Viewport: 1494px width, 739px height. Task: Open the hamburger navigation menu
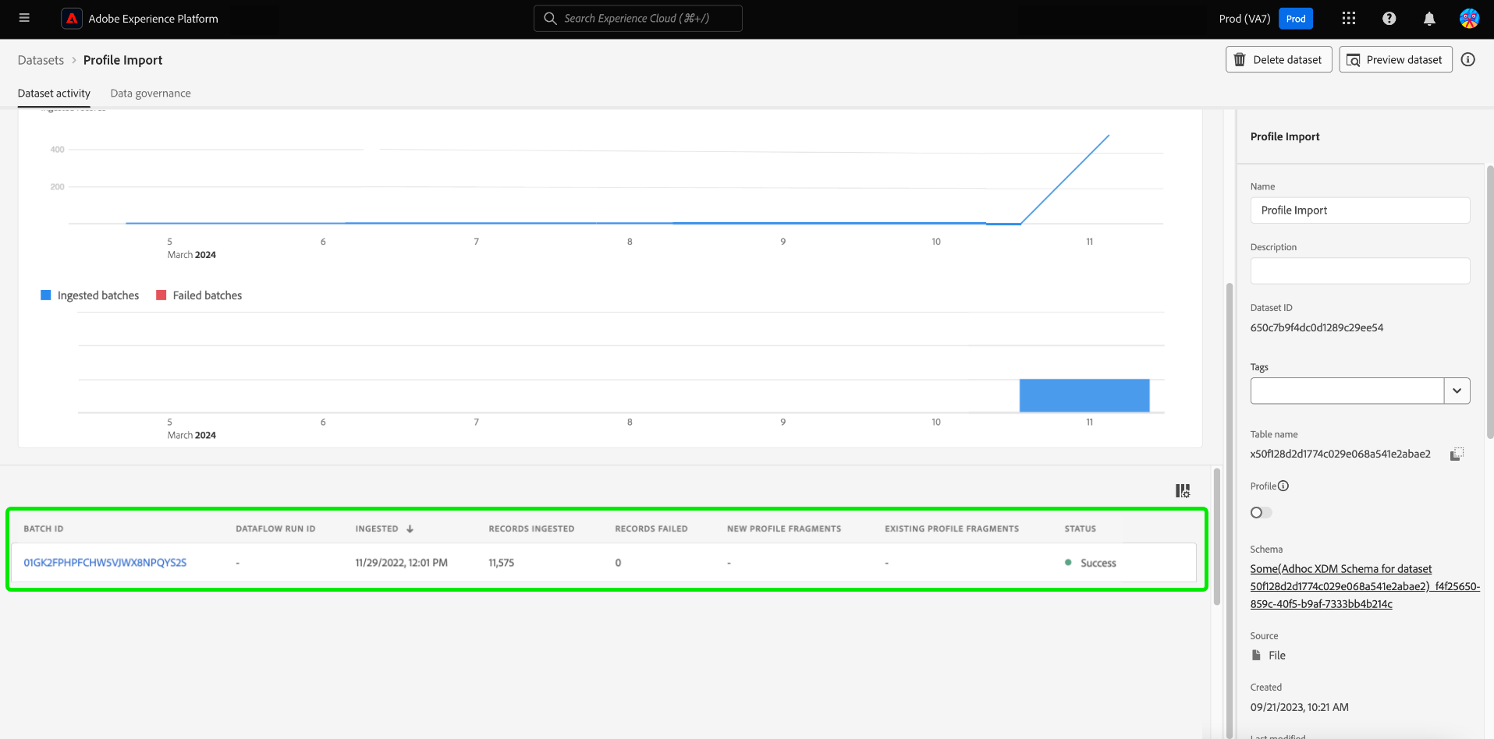[x=24, y=18]
